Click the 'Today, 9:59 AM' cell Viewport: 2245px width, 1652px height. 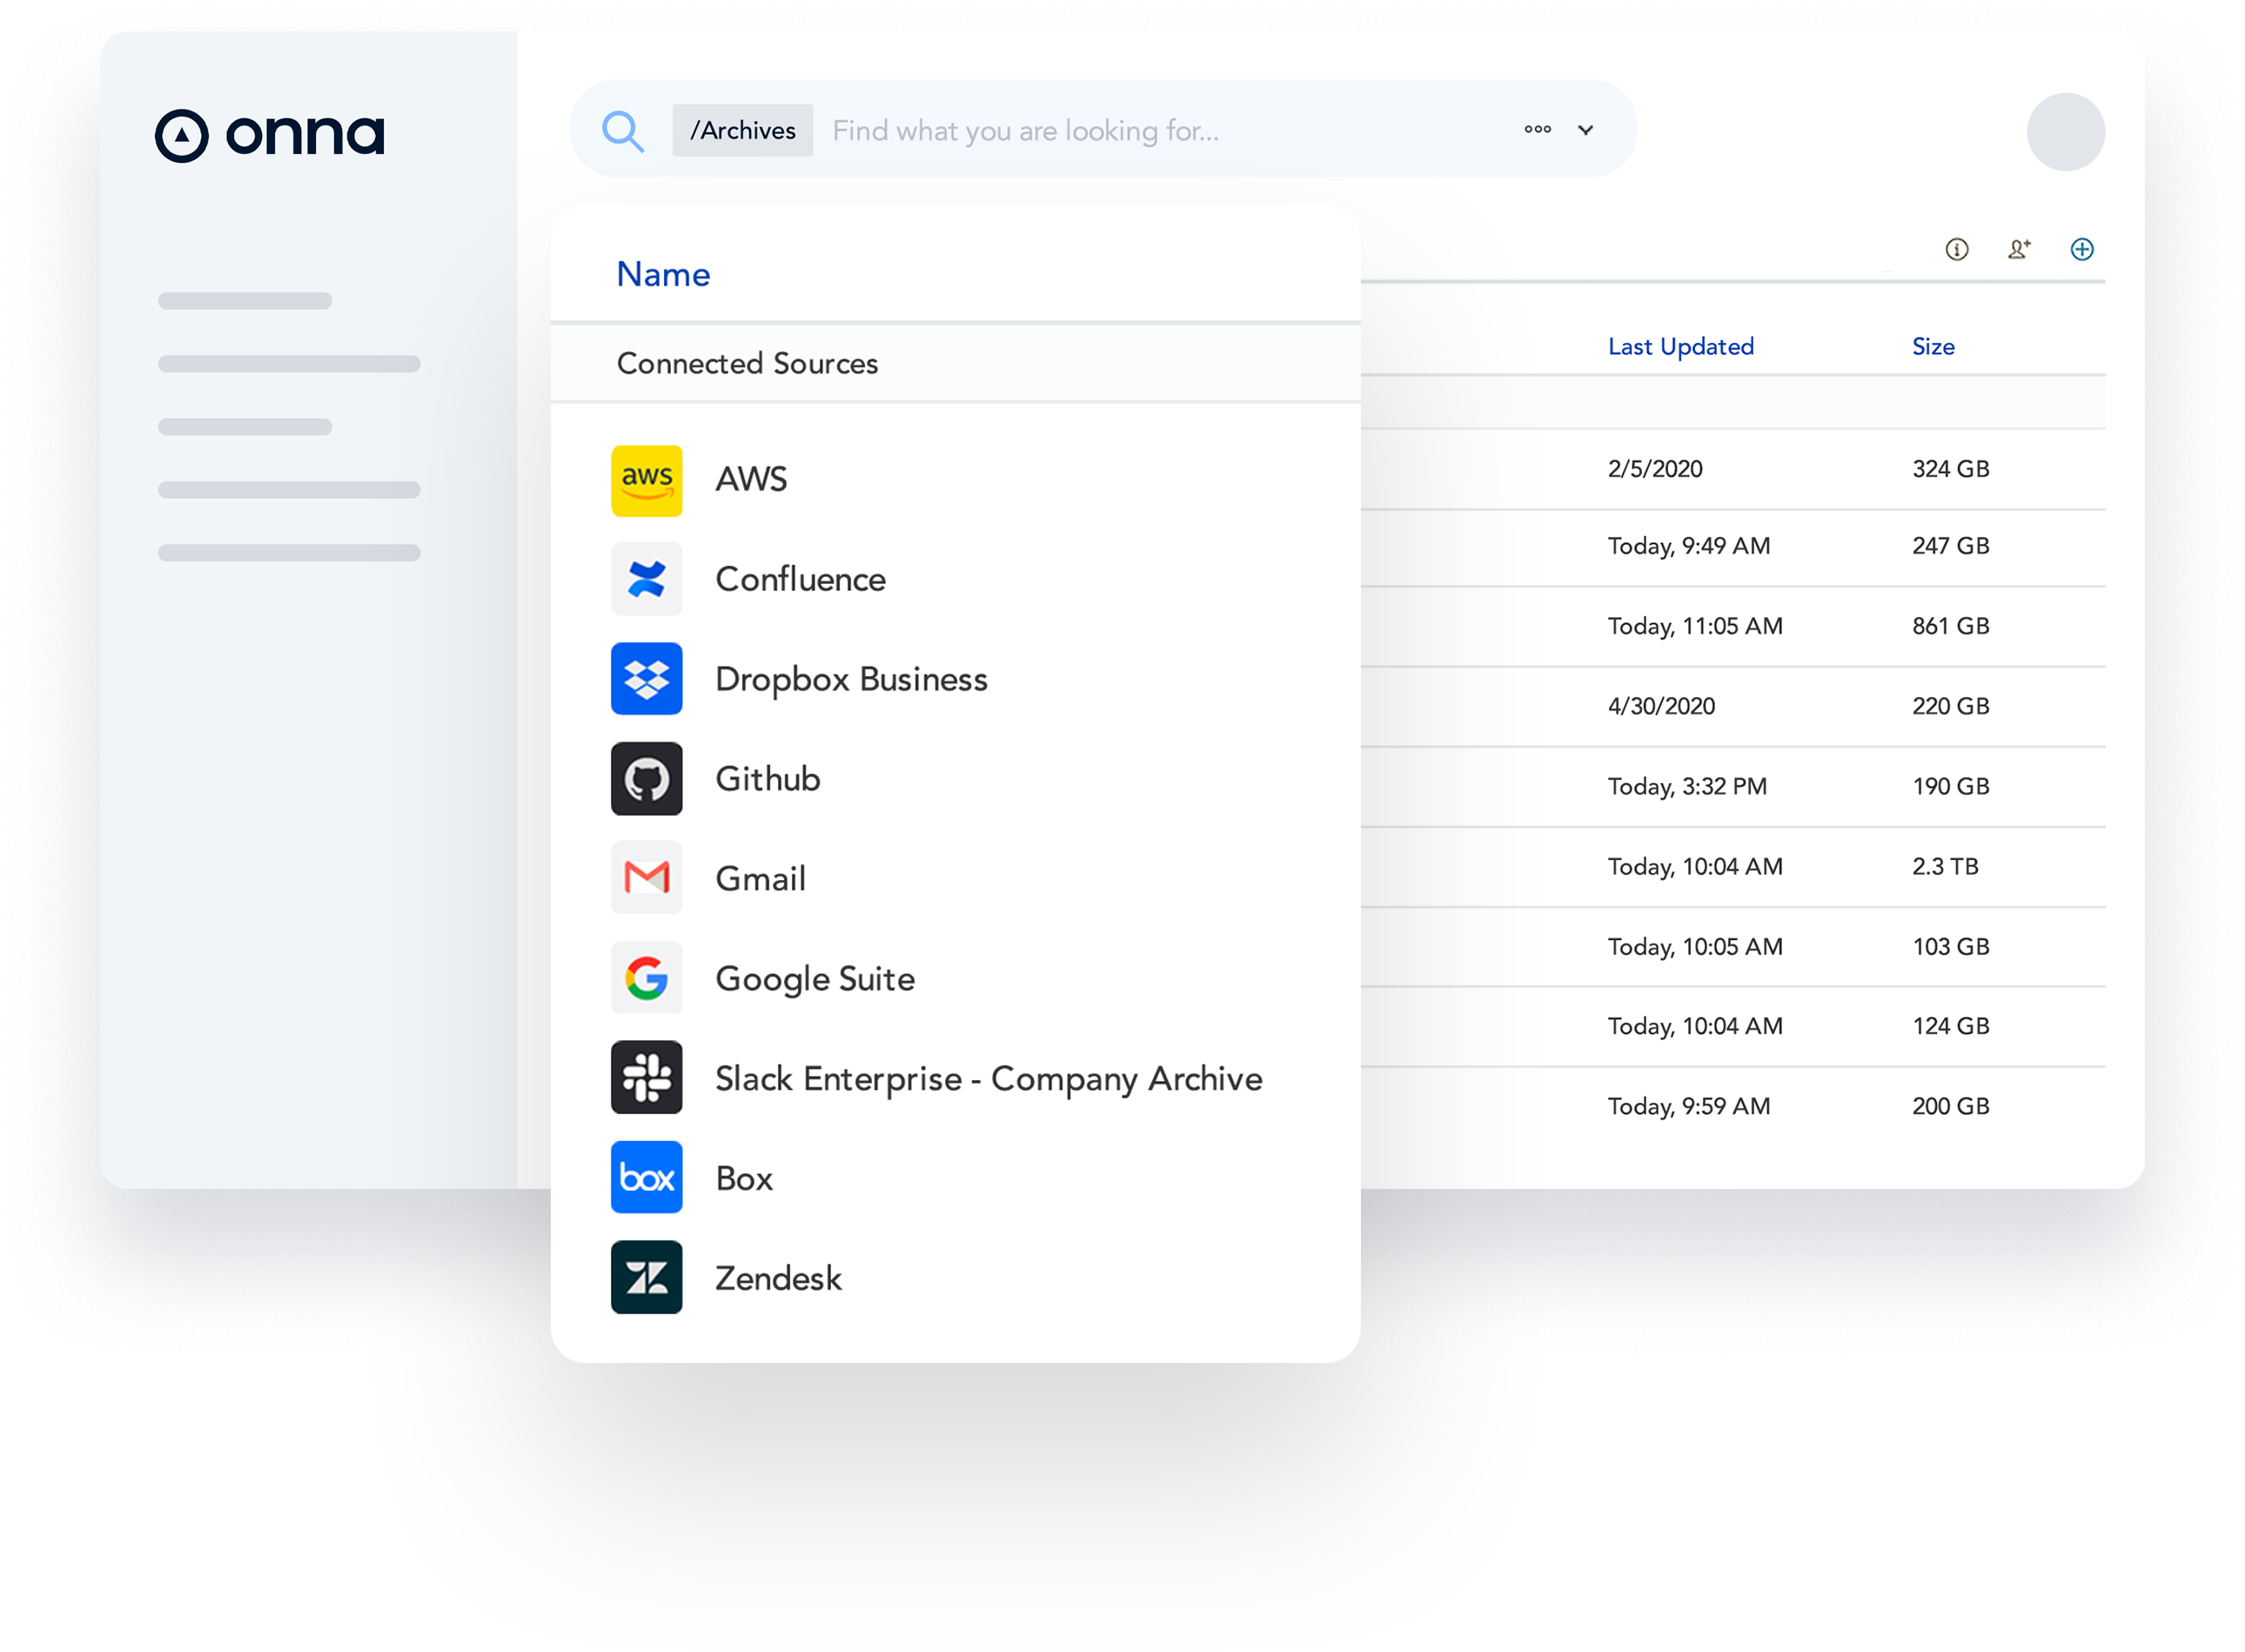(1688, 1106)
